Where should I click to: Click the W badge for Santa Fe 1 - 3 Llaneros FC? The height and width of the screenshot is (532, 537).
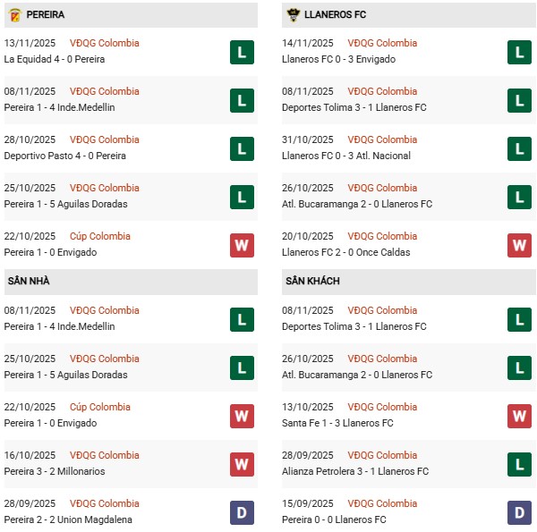(x=519, y=416)
